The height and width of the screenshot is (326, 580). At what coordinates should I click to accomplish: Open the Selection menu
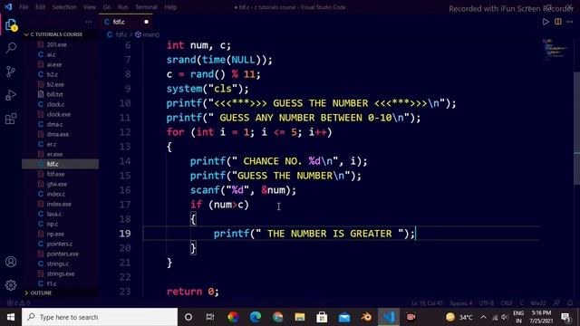[64, 7]
